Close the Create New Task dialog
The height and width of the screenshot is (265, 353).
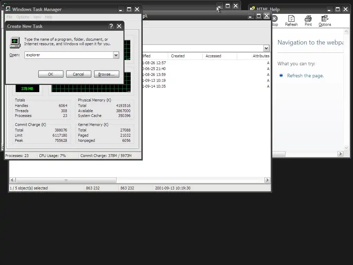coord(119,26)
